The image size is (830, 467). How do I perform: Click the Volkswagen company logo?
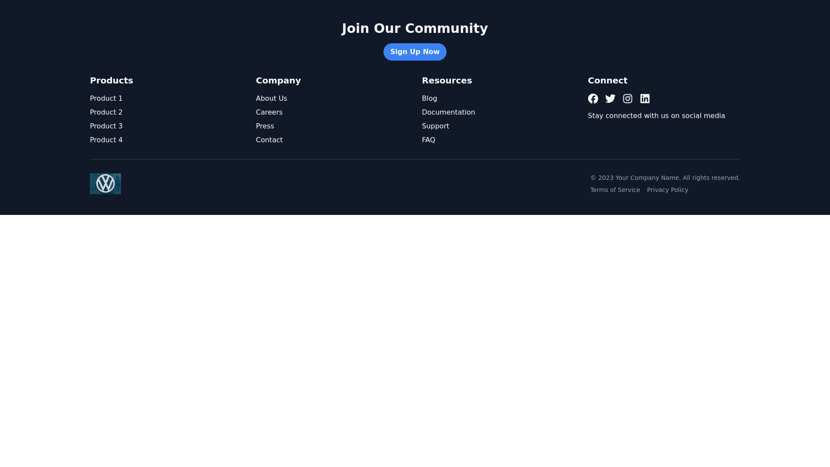105,184
